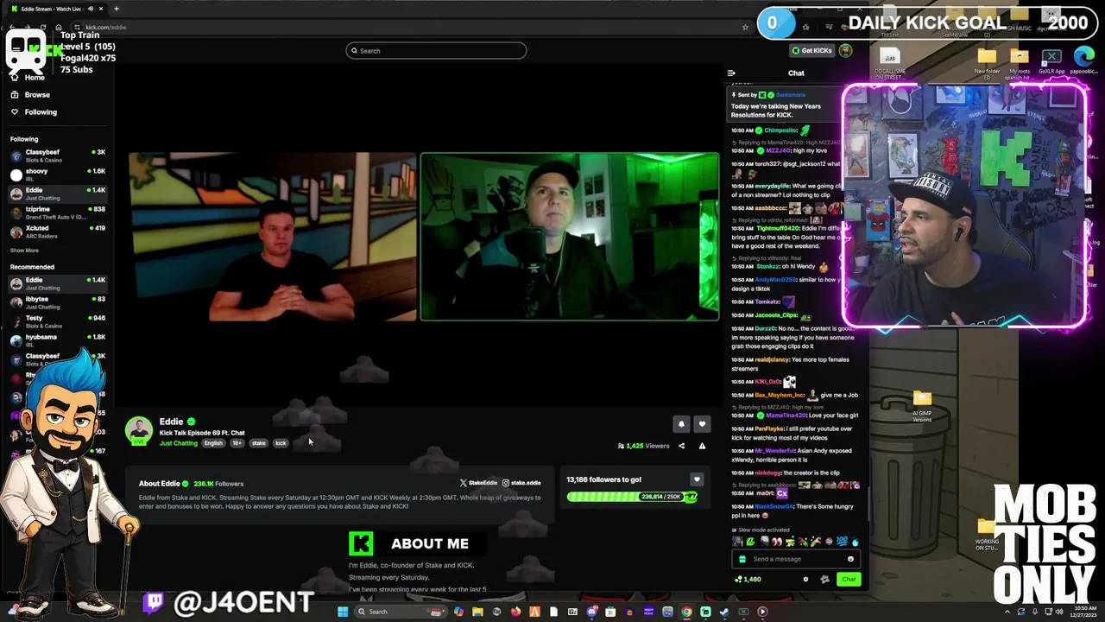This screenshot has height=622, width=1105.
Task: Select the Eddie Stream browser tab
Action: (x=56, y=9)
